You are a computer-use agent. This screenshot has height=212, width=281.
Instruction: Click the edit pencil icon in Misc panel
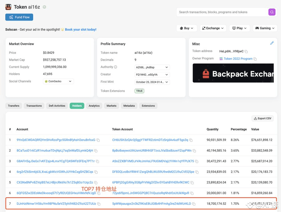coord(272,43)
